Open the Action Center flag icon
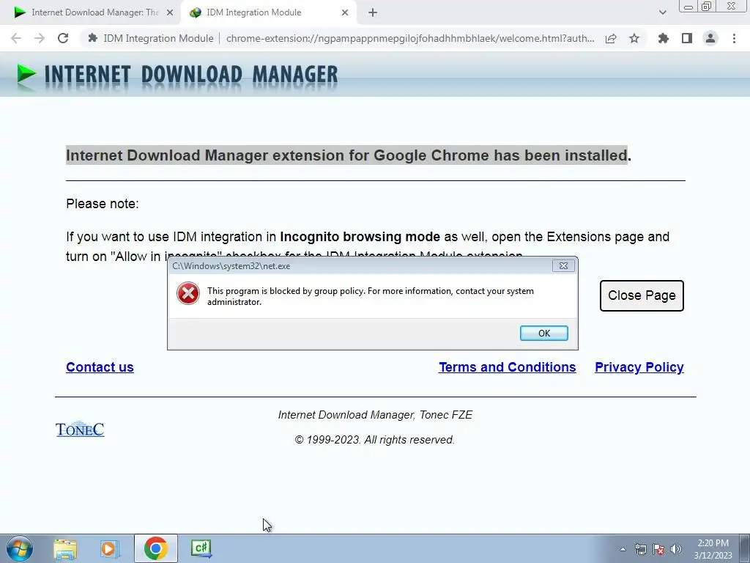Image resolution: width=750 pixels, height=563 pixels. point(658,549)
